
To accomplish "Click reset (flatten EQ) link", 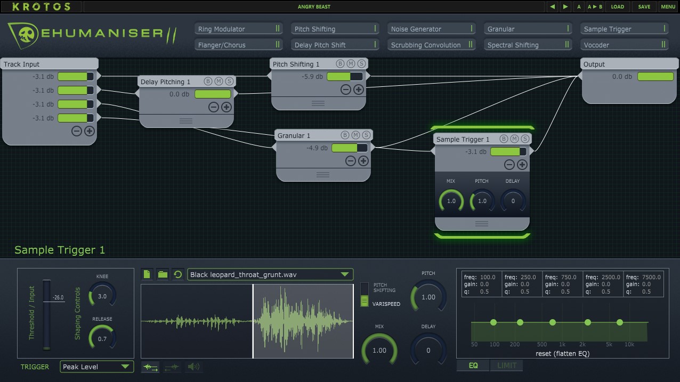I will [x=562, y=354].
